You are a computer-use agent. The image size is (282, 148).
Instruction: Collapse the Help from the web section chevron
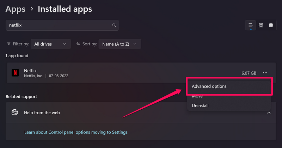pyautogui.click(x=269, y=112)
